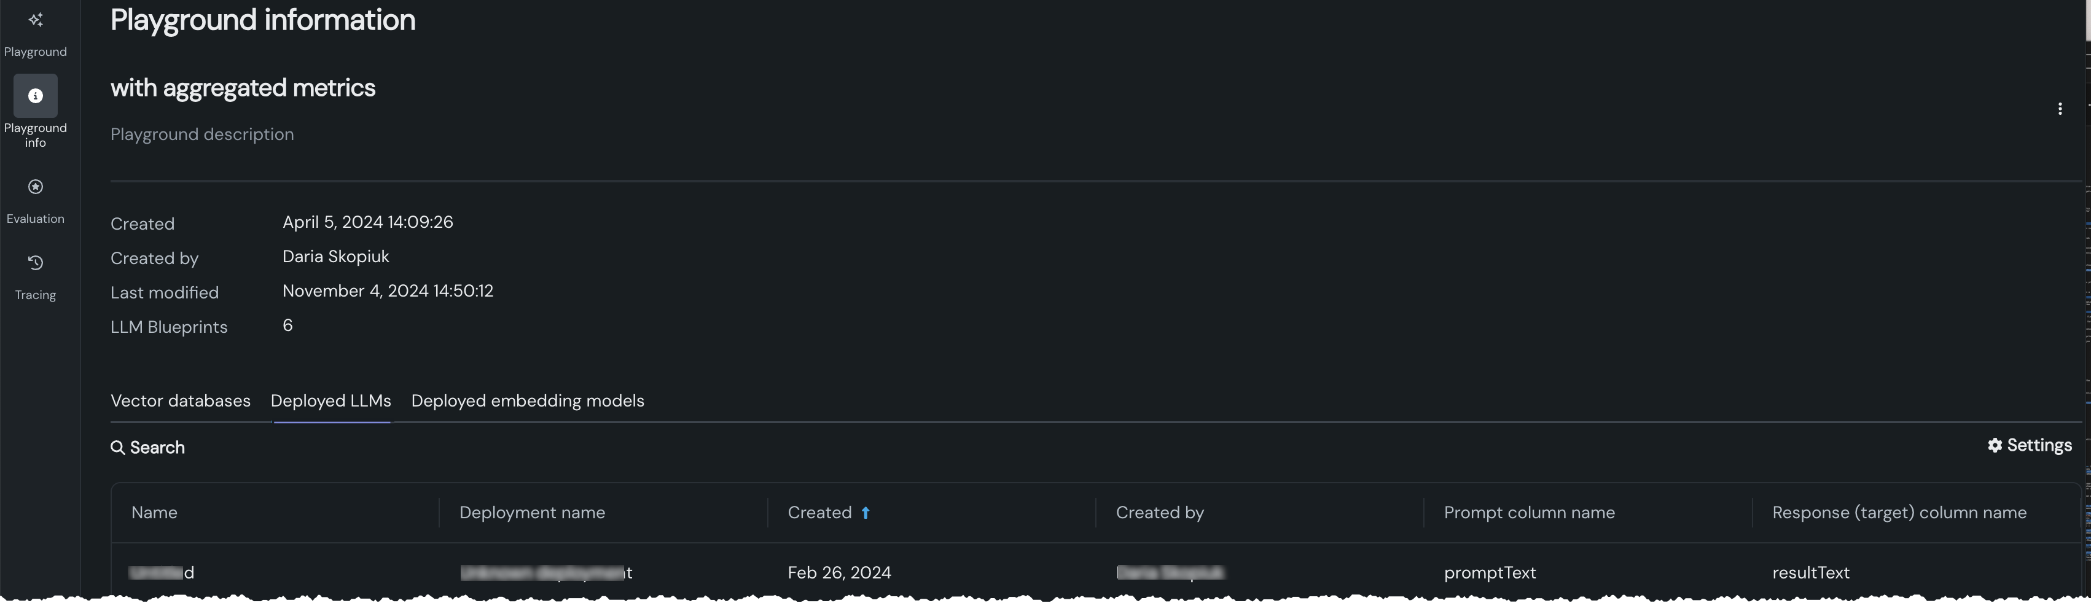
Task: Select the Feb 26, 2024 table row
Action: point(839,573)
